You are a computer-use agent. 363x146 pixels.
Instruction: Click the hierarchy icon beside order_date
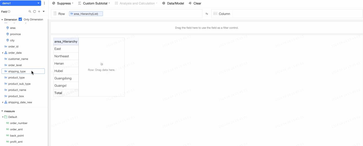(x=6, y=53)
